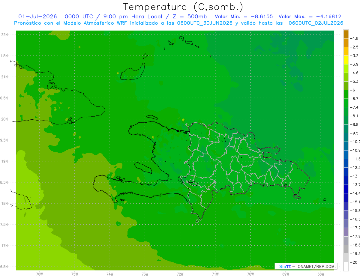The width and height of the screenshot is (360, 278).
Task: Click the 70W longitude axis label
Action: (250, 274)
